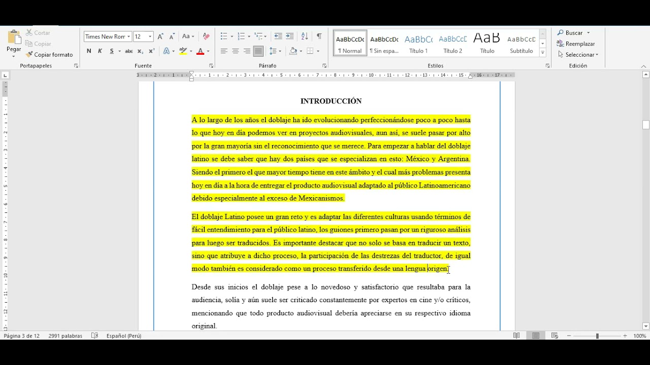Apply text effects glowing A icon
This screenshot has height=365, width=650.
pyautogui.click(x=166, y=51)
